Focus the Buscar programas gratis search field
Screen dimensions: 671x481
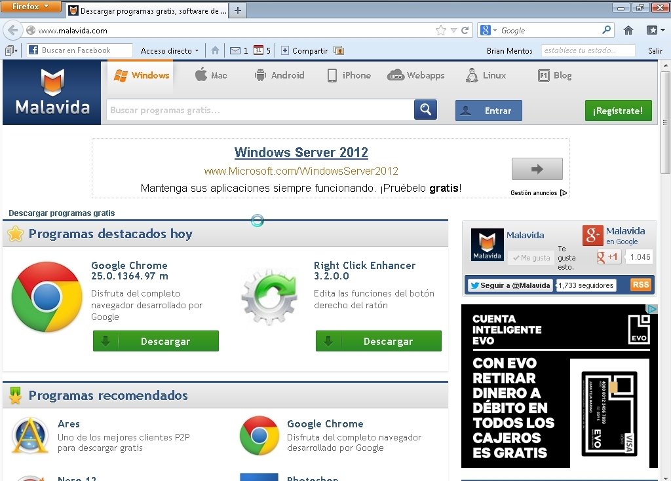pos(260,110)
